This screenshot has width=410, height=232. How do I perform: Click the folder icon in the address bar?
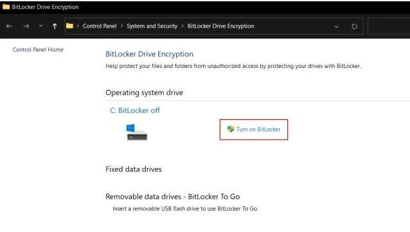(x=69, y=26)
